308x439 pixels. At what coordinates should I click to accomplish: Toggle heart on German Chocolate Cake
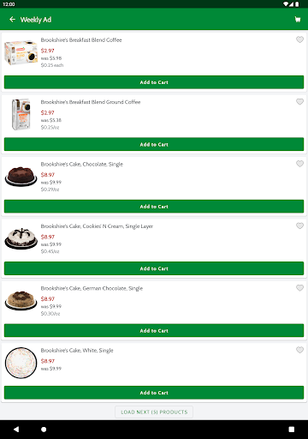pyautogui.click(x=299, y=288)
